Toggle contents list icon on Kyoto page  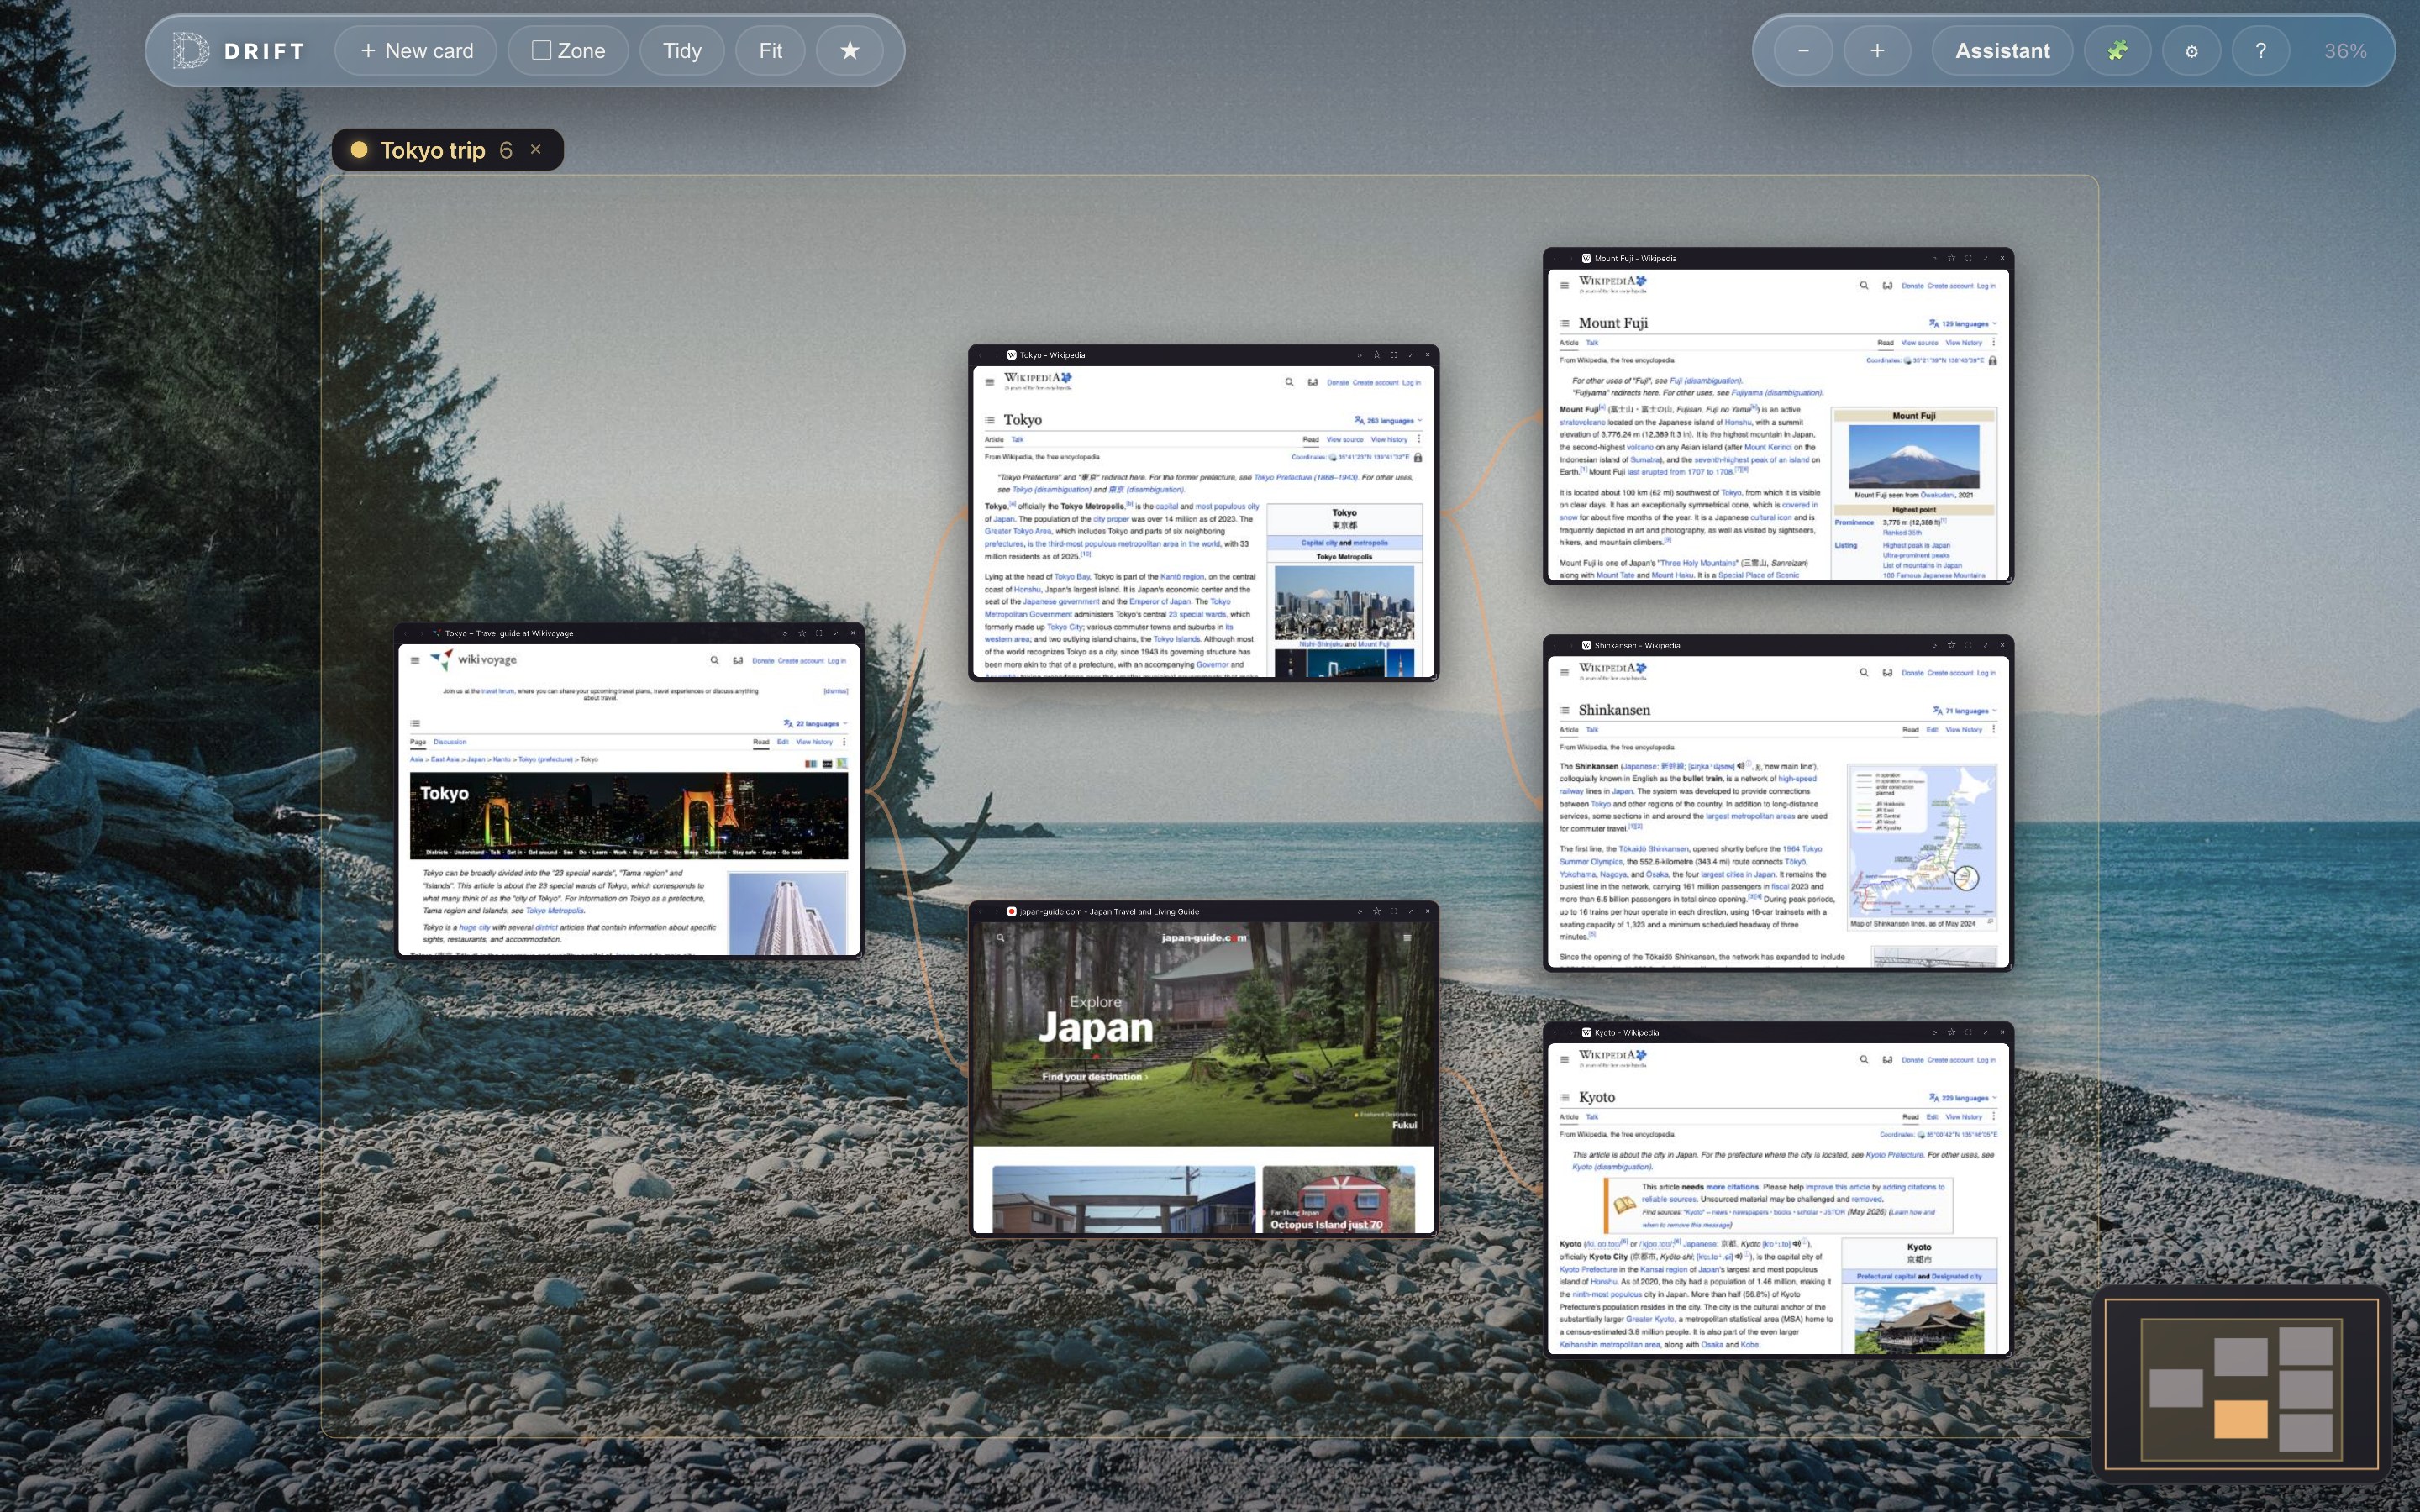pos(1564,1097)
